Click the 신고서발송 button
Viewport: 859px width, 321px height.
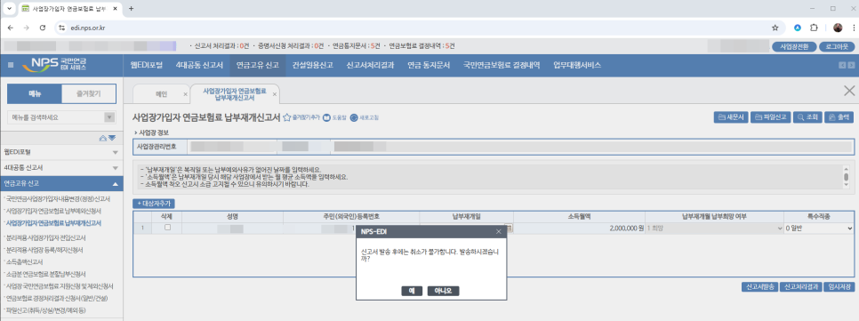[759, 287]
